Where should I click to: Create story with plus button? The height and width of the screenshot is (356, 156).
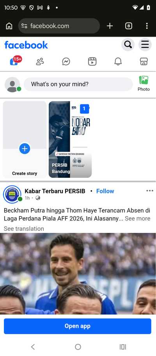pos(25,149)
